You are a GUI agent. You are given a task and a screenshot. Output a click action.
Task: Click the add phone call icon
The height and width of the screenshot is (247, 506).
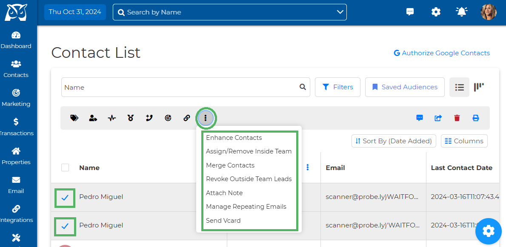click(x=149, y=118)
